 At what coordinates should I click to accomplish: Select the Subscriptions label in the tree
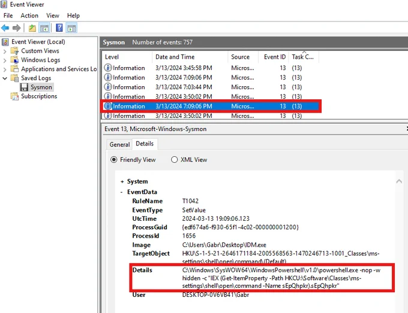tap(39, 96)
